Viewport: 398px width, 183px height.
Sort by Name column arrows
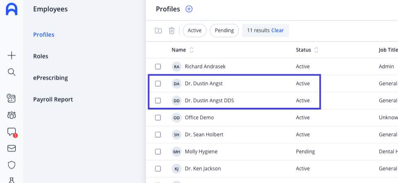click(192, 50)
